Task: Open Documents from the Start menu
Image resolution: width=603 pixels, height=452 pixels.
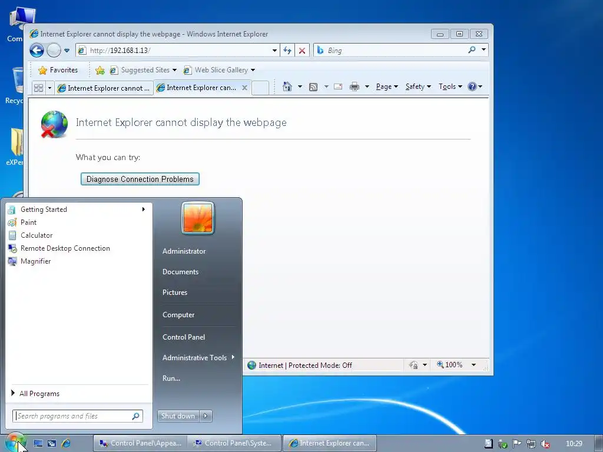Action: tap(180, 272)
